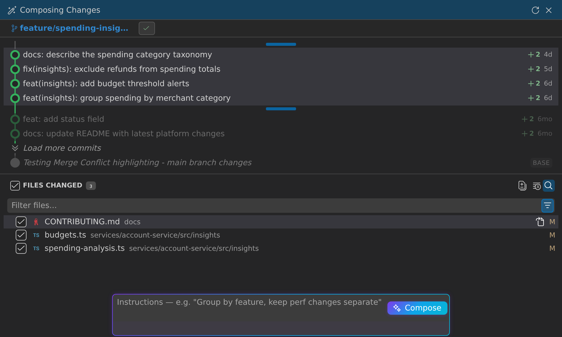
Task: Click the +2 count on the taxonomy docs commit
Action: tap(534, 55)
